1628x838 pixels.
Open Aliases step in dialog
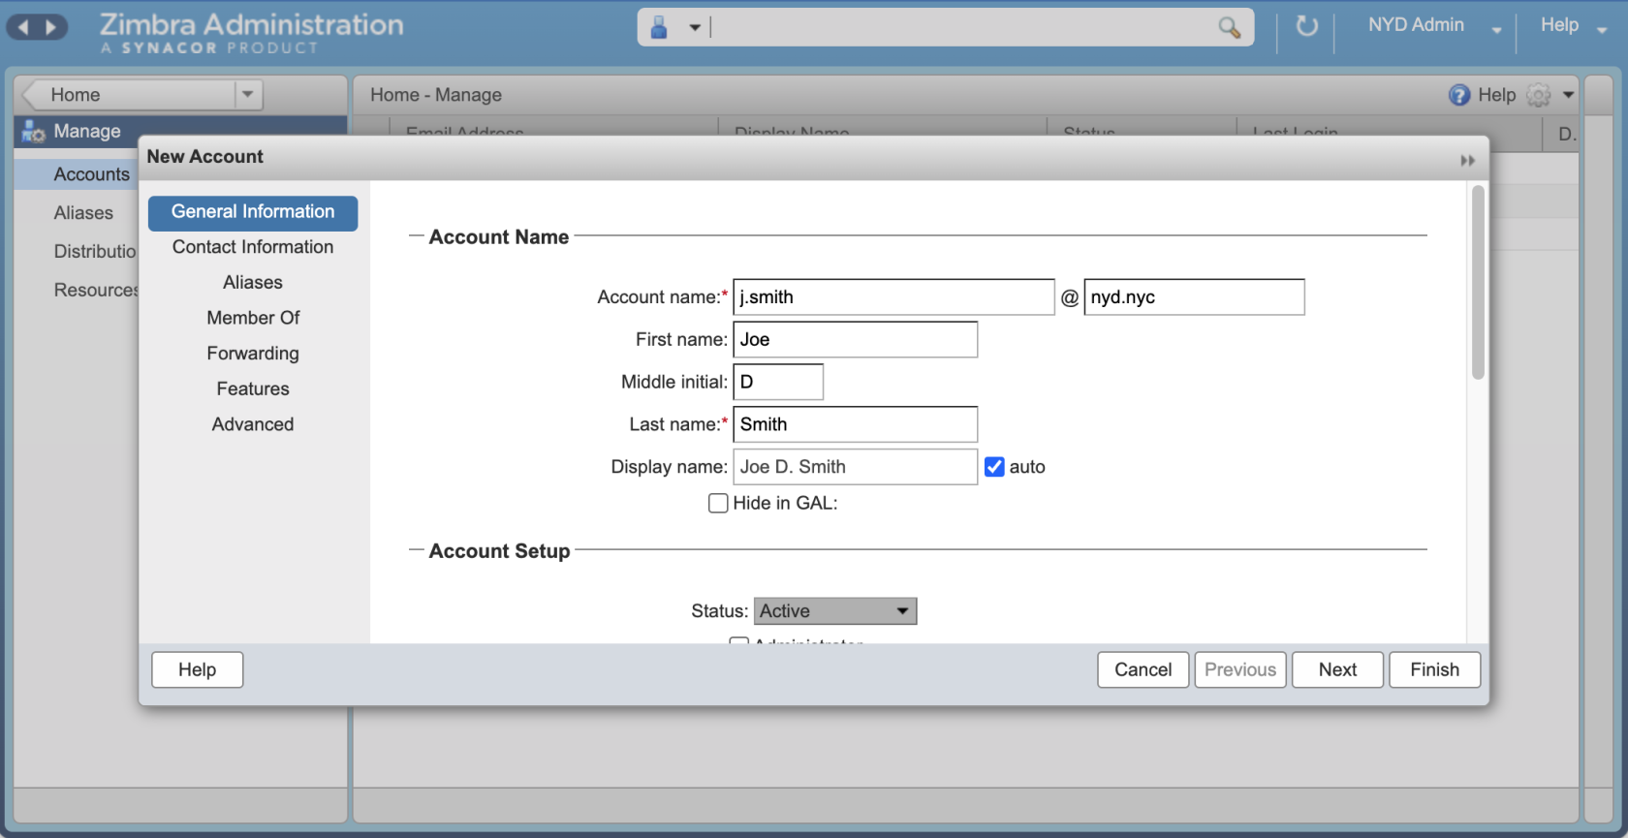click(253, 283)
